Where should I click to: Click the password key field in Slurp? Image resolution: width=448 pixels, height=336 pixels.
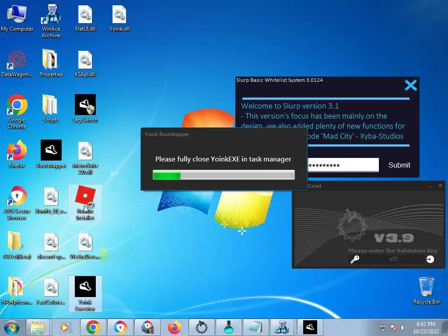click(x=343, y=165)
